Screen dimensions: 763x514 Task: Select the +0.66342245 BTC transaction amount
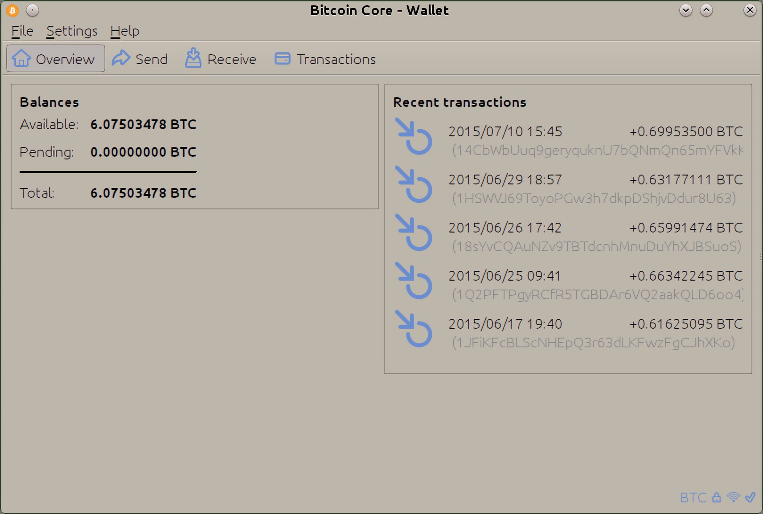(x=686, y=276)
